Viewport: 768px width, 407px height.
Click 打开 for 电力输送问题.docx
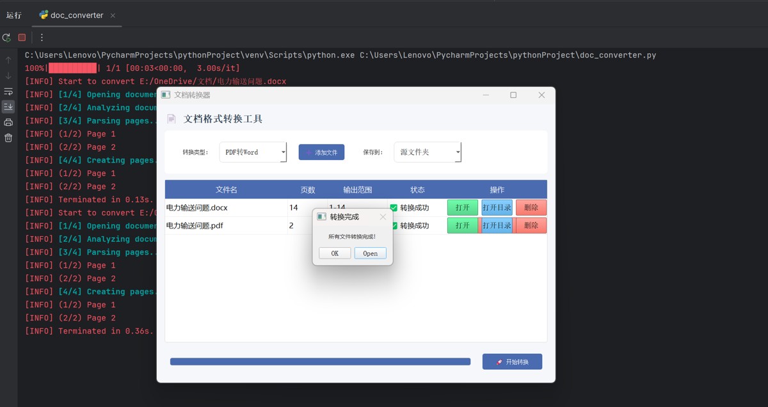tap(463, 207)
